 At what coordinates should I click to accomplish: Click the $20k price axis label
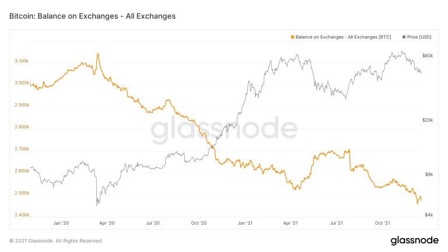(x=427, y=120)
